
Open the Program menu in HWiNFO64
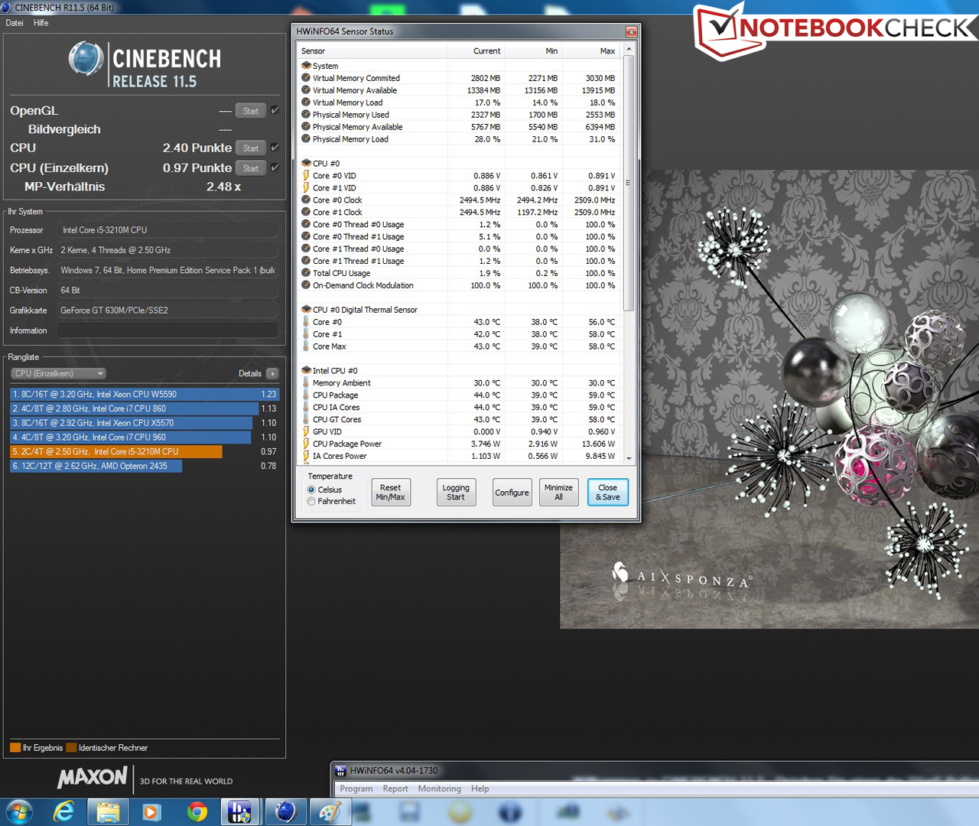pos(356,789)
